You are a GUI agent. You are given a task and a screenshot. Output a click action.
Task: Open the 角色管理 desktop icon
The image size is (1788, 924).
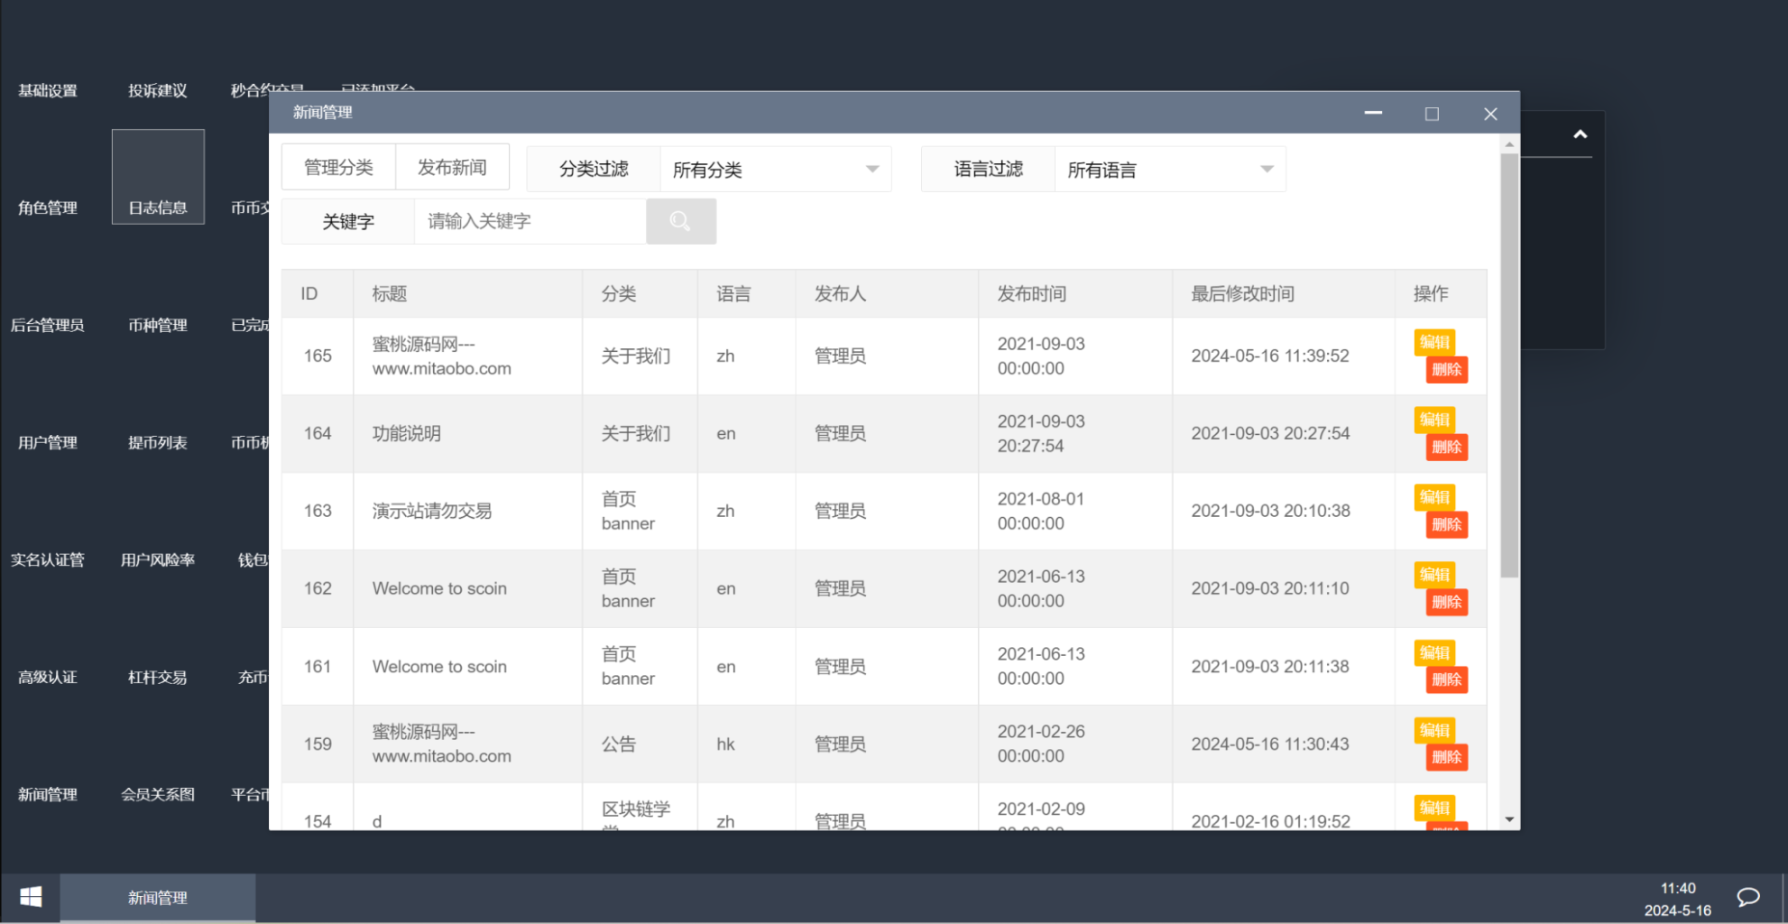click(47, 208)
